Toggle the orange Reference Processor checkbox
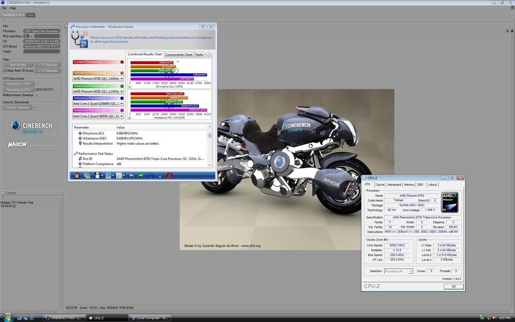 coord(122,73)
